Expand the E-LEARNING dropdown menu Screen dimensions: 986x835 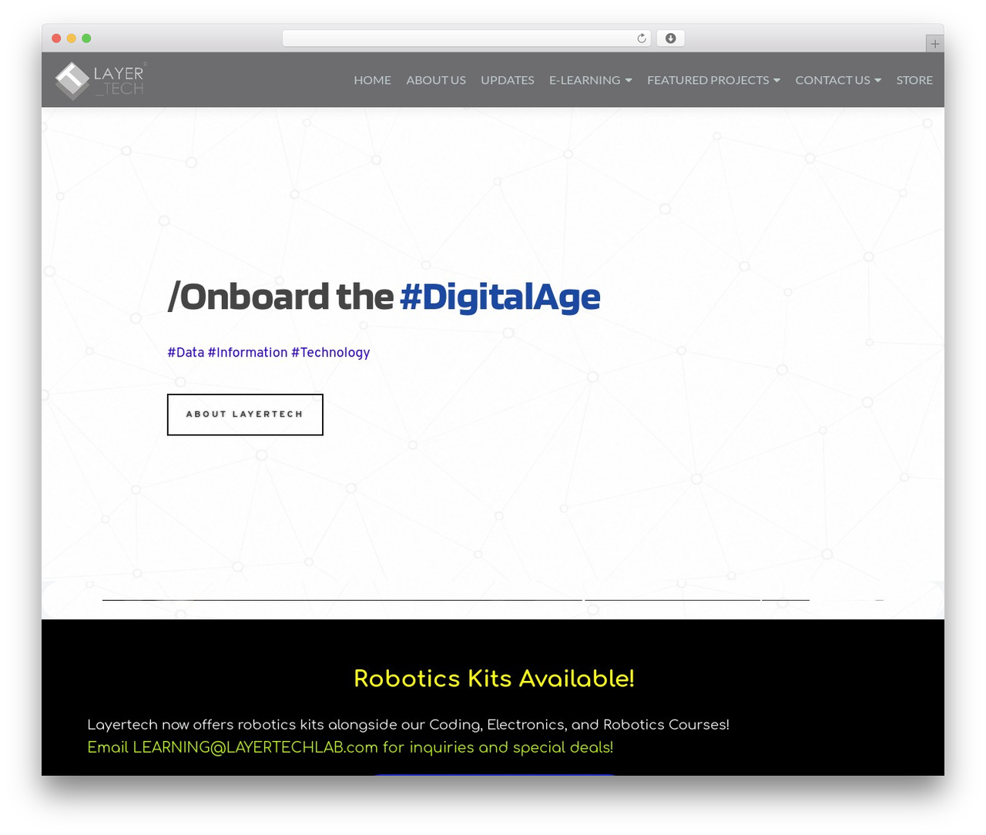[x=591, y=80]
